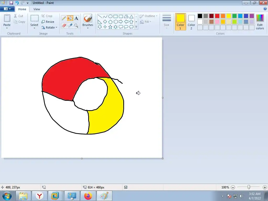268x201 pixels.
Task: Pick the purple color swatch
Action: point(252,16)
